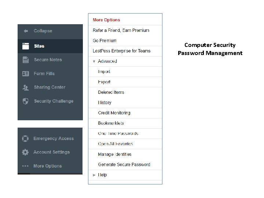This screenshot has height=198, width=264.
Task: Click the Security Challenge shield icon
Action: (25, 101)
